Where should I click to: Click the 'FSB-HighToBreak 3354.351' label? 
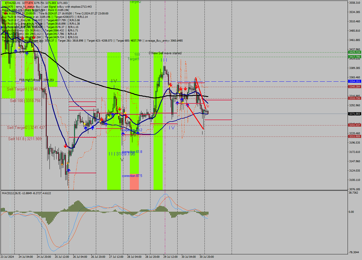point(36,80)
